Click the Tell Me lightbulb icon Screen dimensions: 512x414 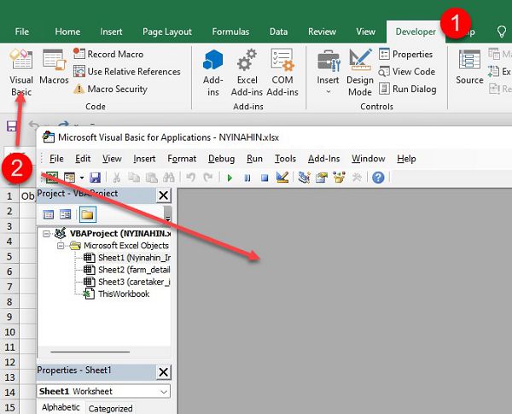coord(501,32)
